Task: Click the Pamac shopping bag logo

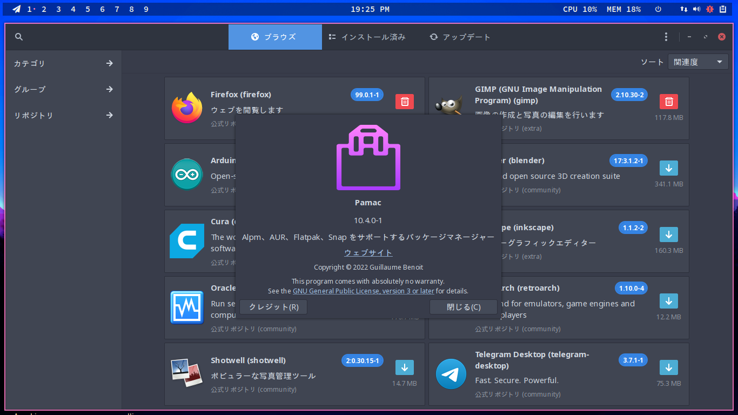Action: click(368, 157)
